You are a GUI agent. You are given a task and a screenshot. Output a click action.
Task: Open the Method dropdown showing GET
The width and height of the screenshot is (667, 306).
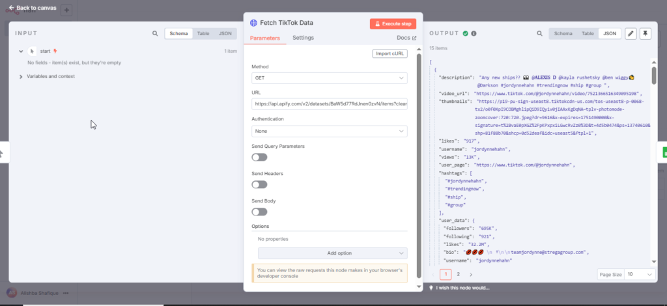click(329, 78)
